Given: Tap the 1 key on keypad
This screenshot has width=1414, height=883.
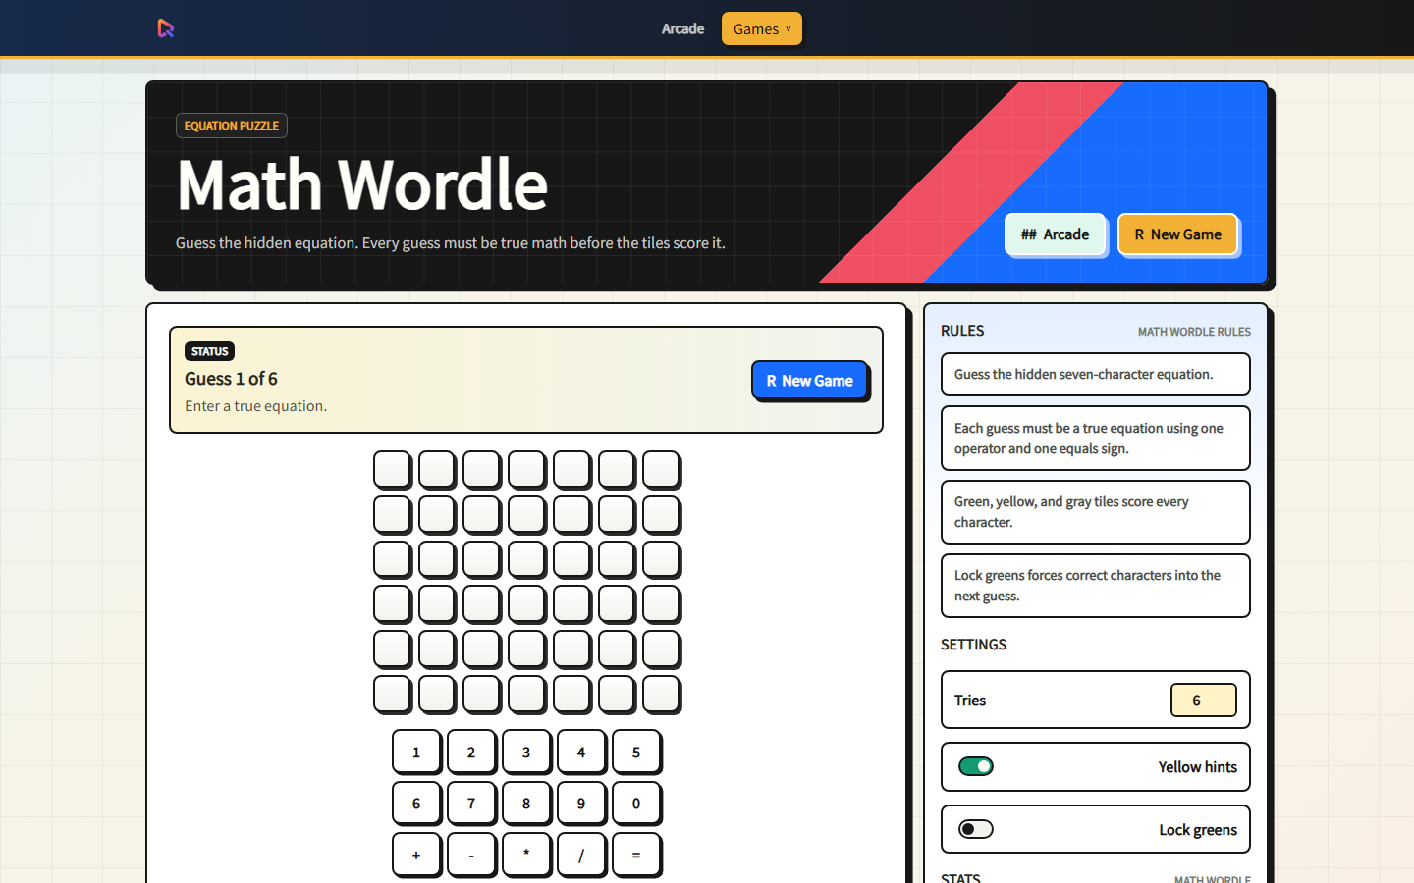Looking at the screenshot, I should tap(416, 753).
